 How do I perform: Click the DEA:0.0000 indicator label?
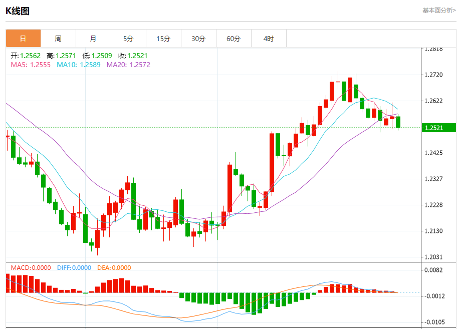[x=114, y=267]
